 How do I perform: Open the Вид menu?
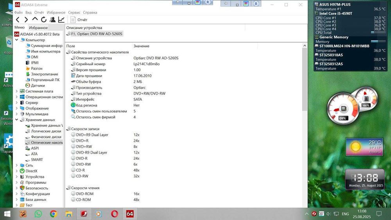coord(29,13)
